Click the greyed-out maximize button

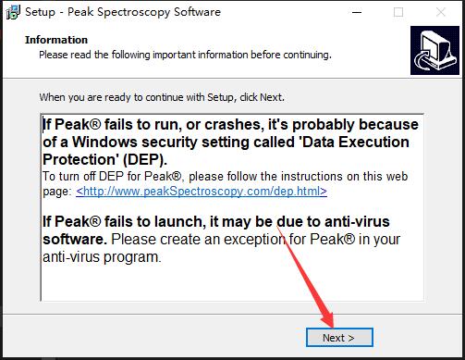point(398,12)
